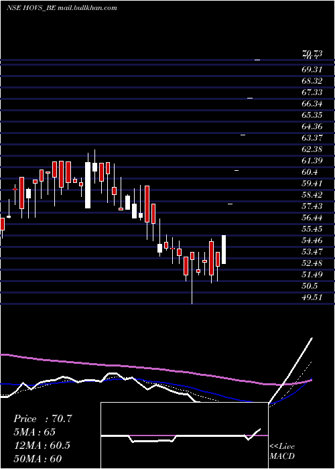
Task: Click the 67.33 price axis label
Action: click(312, 92)
